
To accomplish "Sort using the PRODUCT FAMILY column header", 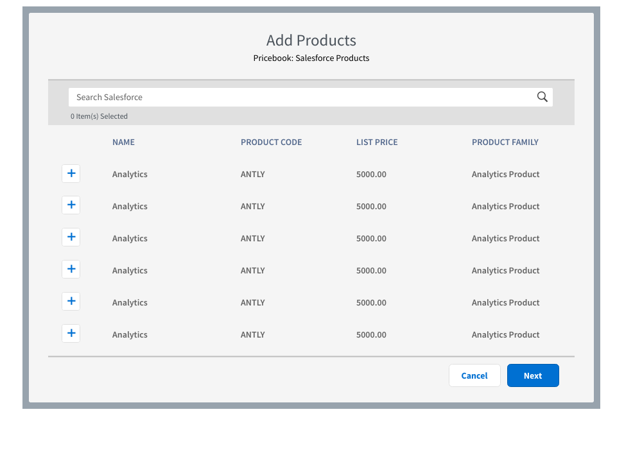I will click(x=505, y=142).
